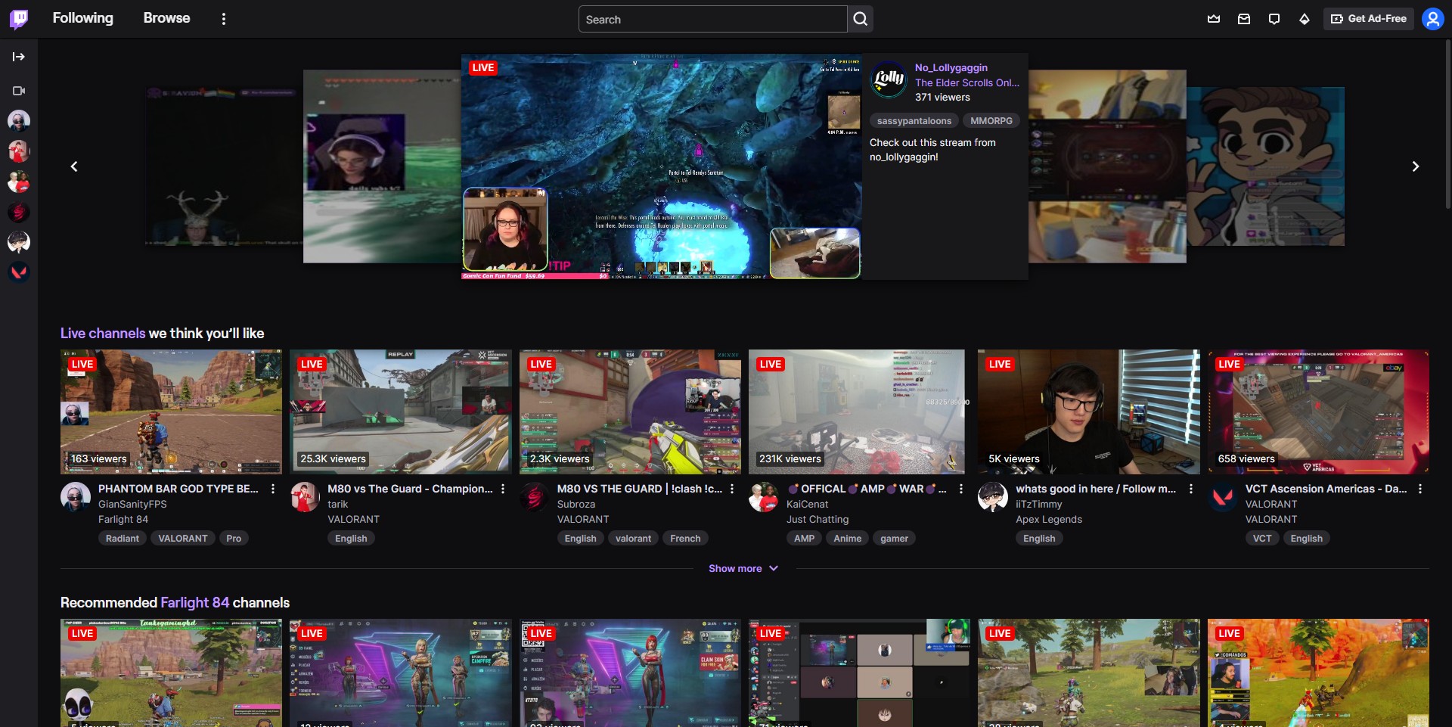Select the VCT tag
Screen dimensions: 1452x727
(x=1262, y=539)
